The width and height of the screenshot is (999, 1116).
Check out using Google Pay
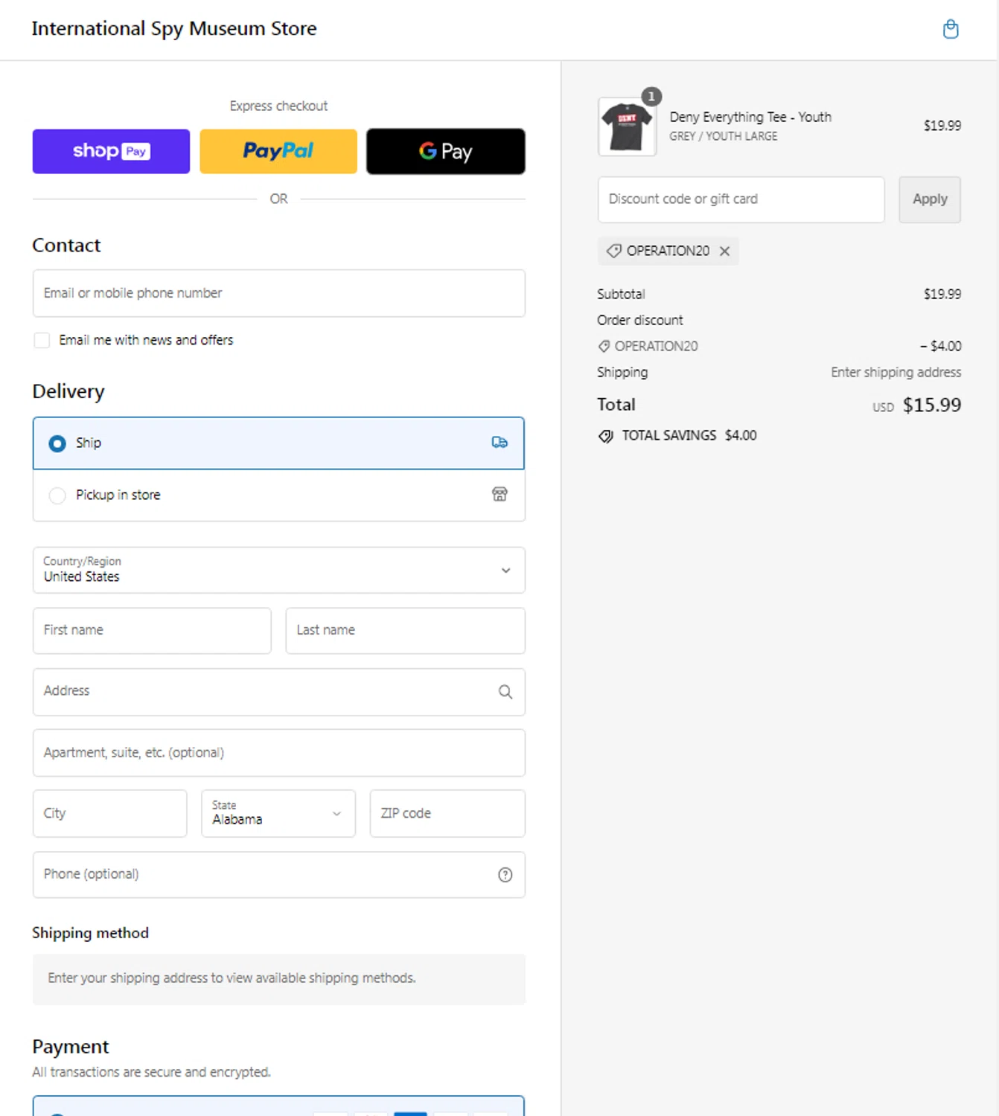tap(445, 152)
